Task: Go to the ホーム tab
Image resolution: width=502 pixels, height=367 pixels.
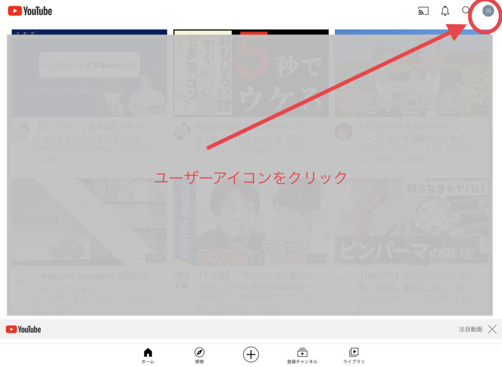Action: [148, 356]
